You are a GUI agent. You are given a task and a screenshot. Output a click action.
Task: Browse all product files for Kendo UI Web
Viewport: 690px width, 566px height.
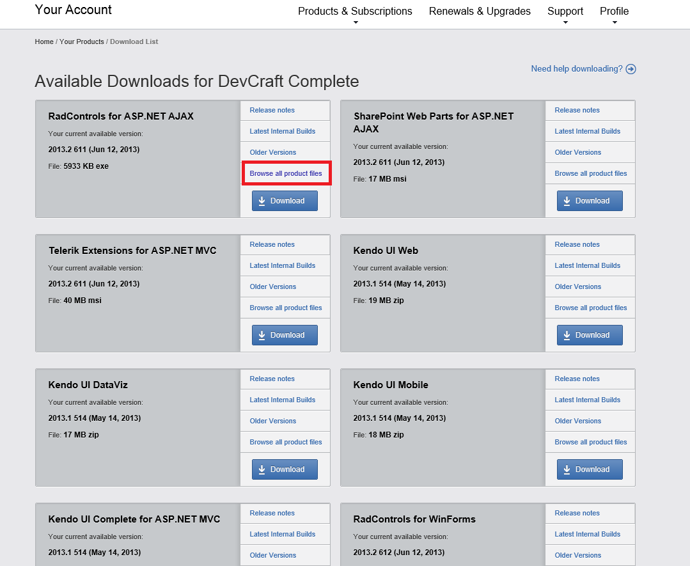(591, 308)
